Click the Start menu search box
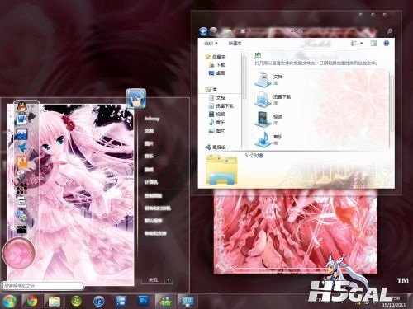This screenshot has height=309, width=413. pyautogui.click(x=42, y=286)
